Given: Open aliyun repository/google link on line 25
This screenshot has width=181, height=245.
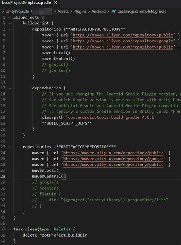Looking at the screenshot, I should (113, 159).
